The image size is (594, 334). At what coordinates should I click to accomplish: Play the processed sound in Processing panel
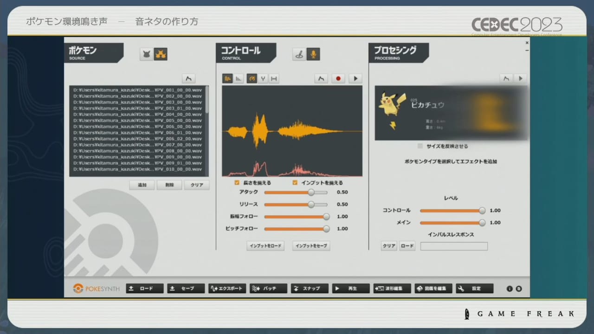coord(520,78)
